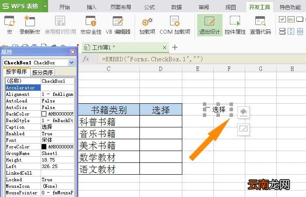The height and width of the screenshot is (197, 306).
Task: Add a new workbook tab with plus
Action: [x=175, y=47]
